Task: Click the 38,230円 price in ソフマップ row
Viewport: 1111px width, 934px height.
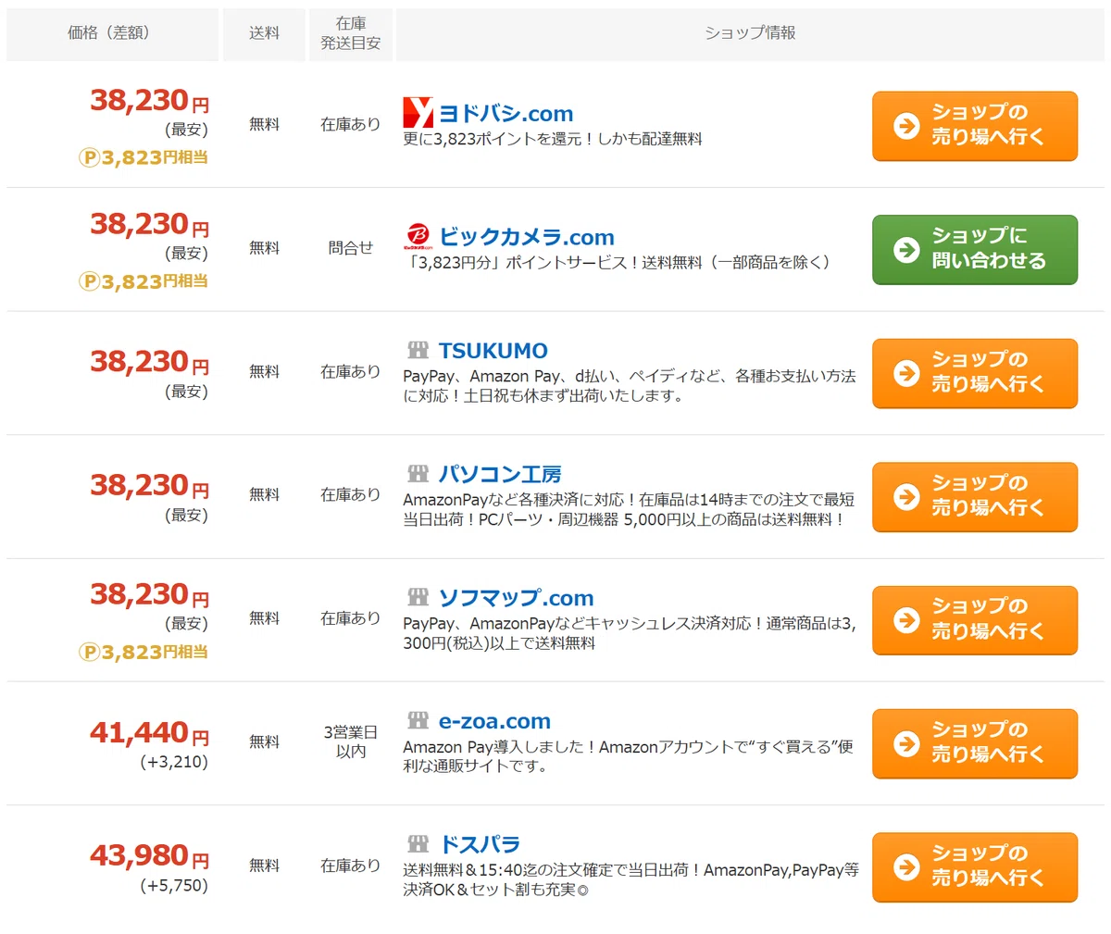Action: pos(149,594)
